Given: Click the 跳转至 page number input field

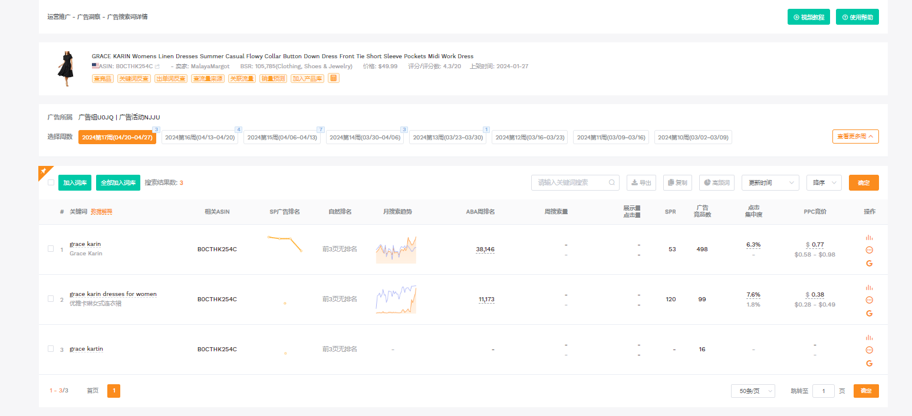Looking at the screenshot, I should [823, 391].
